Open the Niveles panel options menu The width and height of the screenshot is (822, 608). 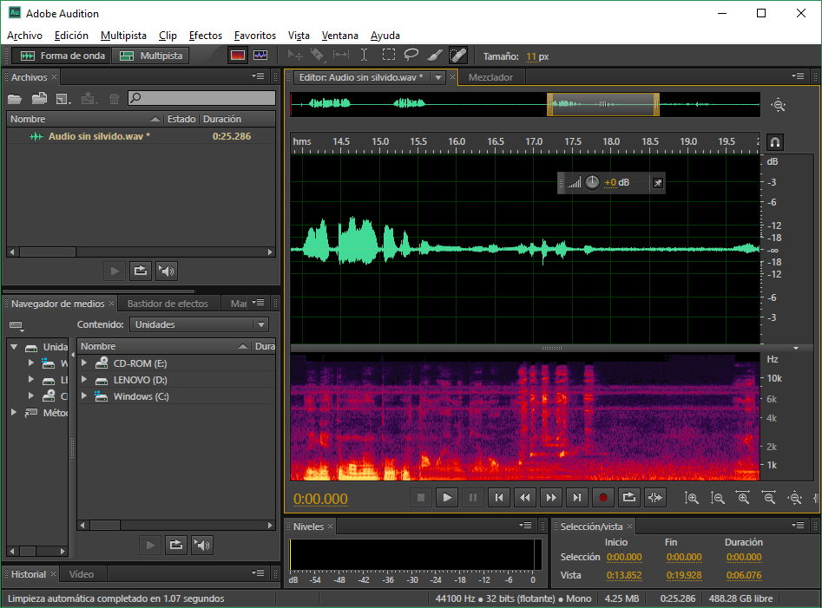[x=525, y=526]
